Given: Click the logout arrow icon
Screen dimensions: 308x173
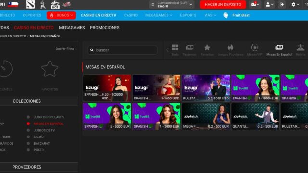Looking at the screenshot, I should click(x=282, y=4).
